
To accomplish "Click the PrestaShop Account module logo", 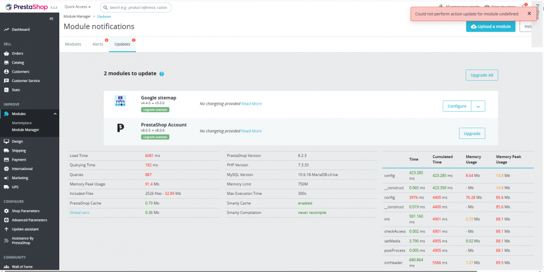I will tap(120, 128).
